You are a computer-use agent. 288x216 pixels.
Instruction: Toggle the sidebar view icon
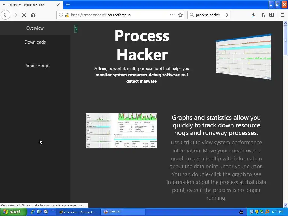click(272, 15)
